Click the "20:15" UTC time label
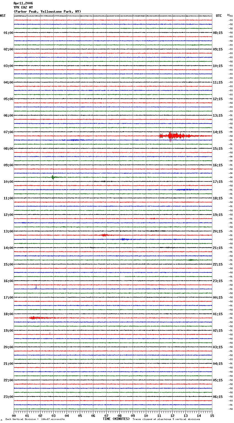The image size is (234, 423). click(x=218, y=231)
